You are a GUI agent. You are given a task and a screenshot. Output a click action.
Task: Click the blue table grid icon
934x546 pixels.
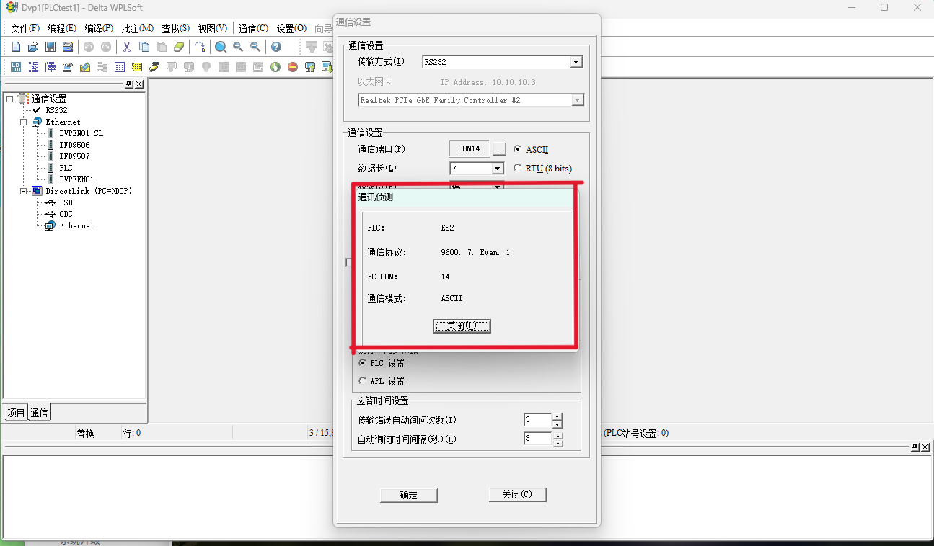(x=120, y=67)
